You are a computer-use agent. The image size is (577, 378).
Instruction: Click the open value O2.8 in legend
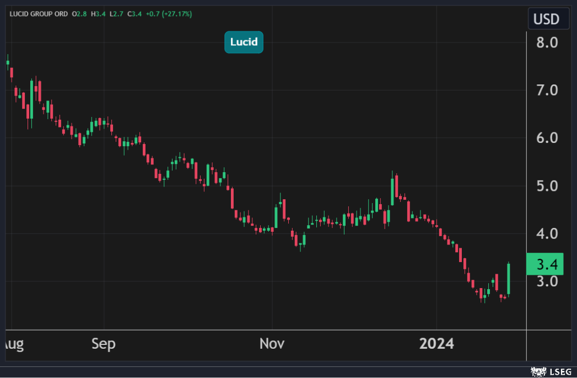click(x=79, y=14)
